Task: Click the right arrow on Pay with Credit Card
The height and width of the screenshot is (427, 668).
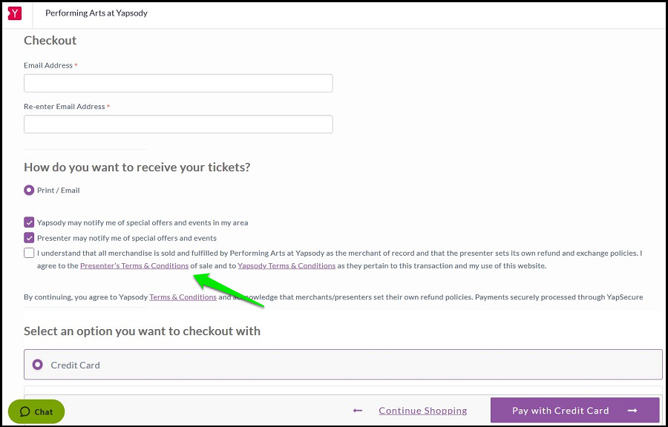Action: 632,411
